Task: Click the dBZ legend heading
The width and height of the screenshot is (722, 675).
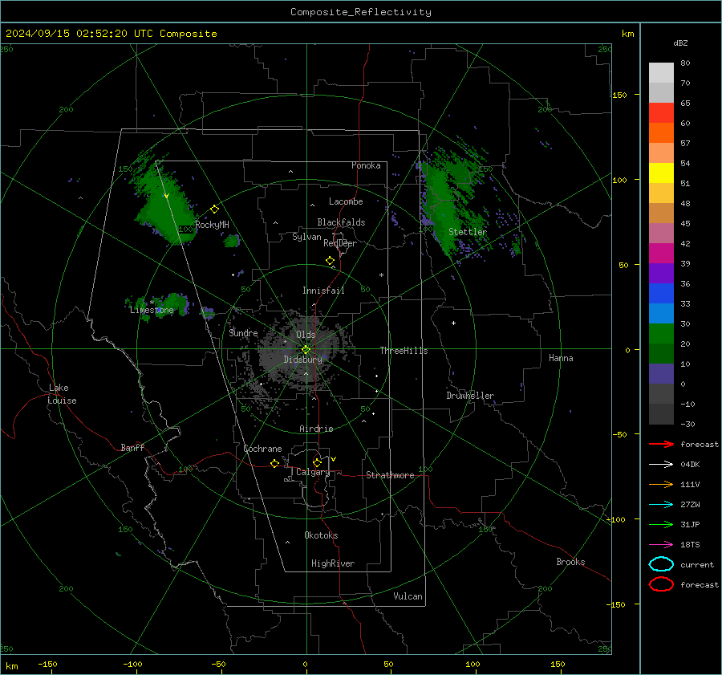Action: point(680,43)
